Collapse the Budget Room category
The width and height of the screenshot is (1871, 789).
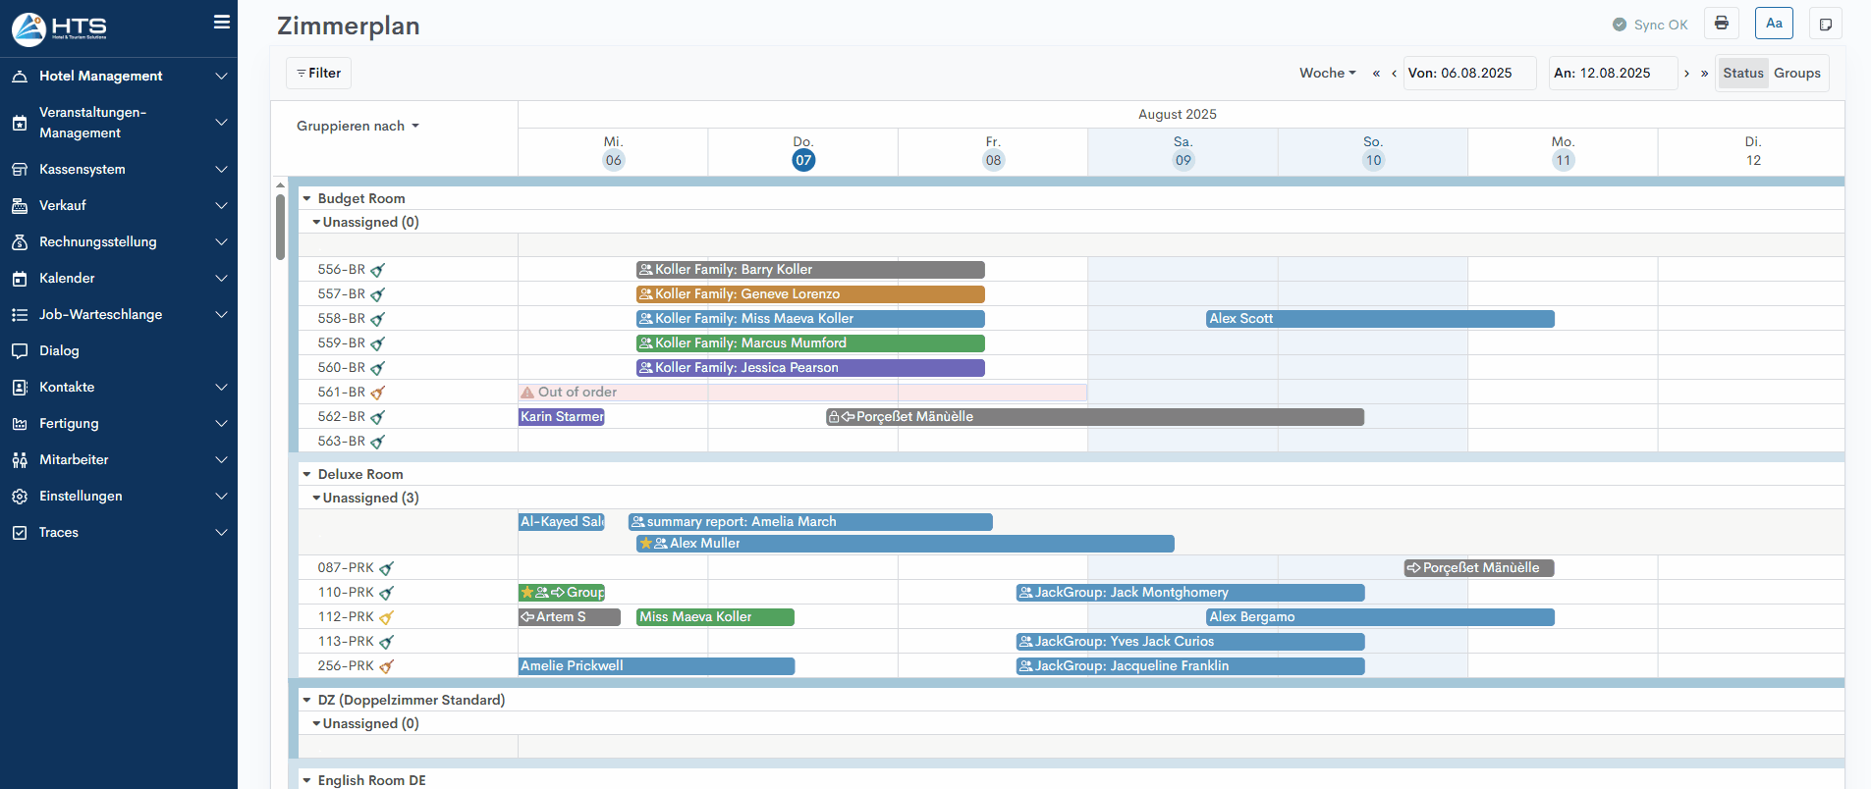click(306, 198)
